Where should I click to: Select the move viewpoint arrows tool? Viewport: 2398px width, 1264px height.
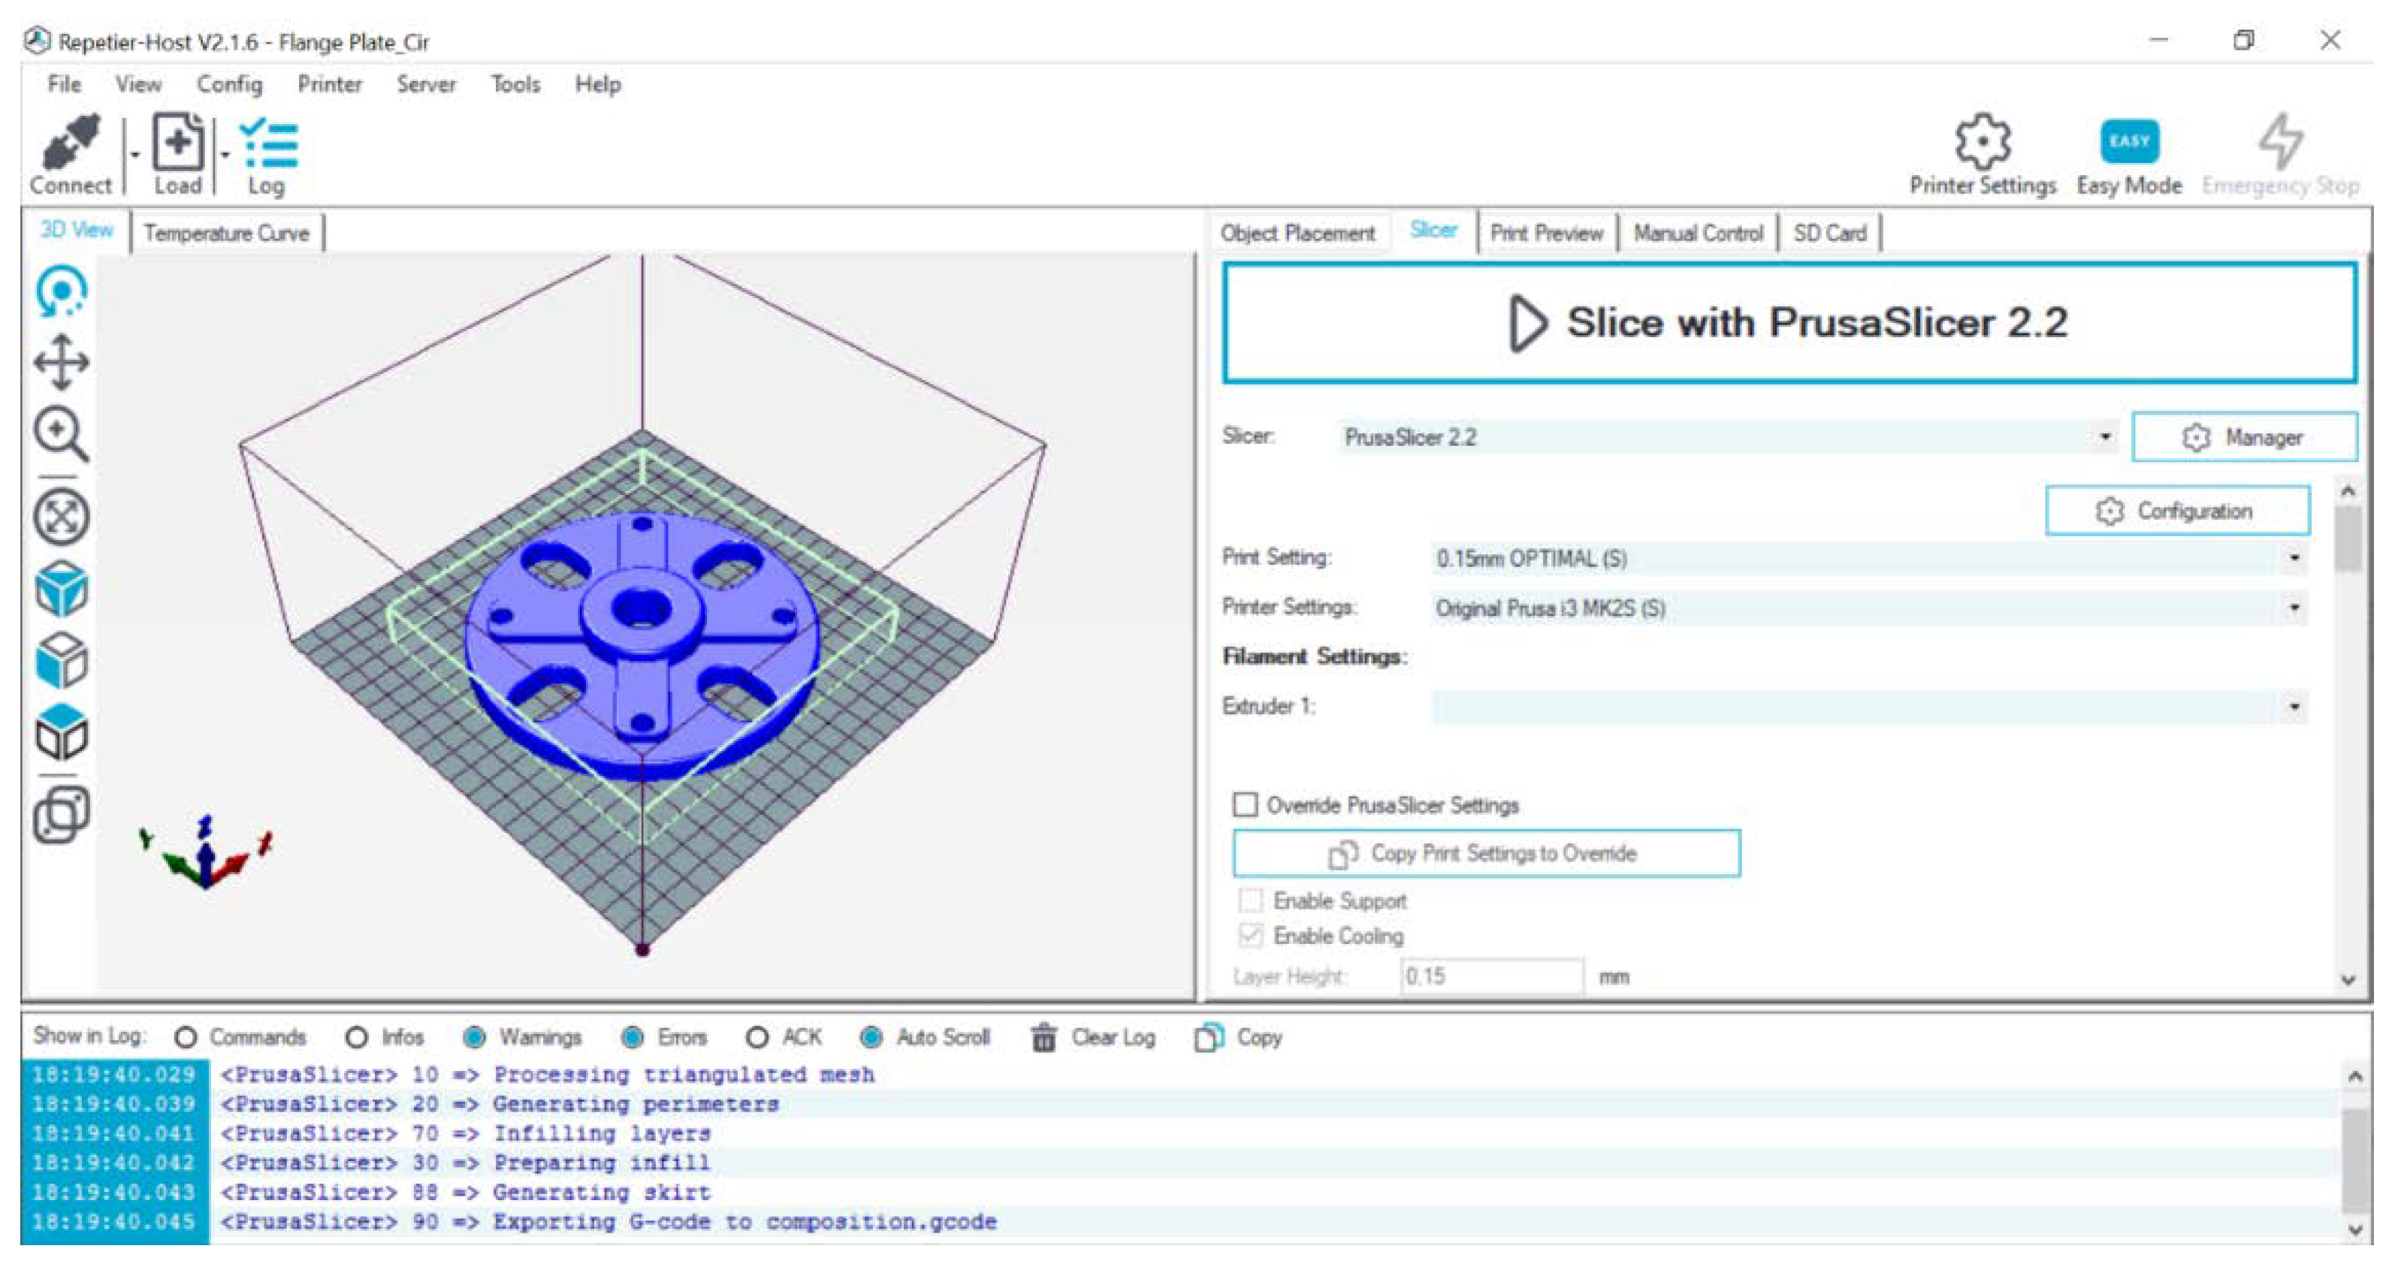(62, 362)
